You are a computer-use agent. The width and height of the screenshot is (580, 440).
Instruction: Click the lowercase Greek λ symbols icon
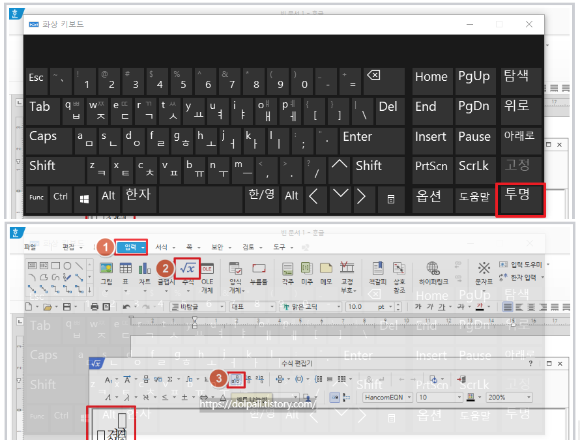click(127, 398)
